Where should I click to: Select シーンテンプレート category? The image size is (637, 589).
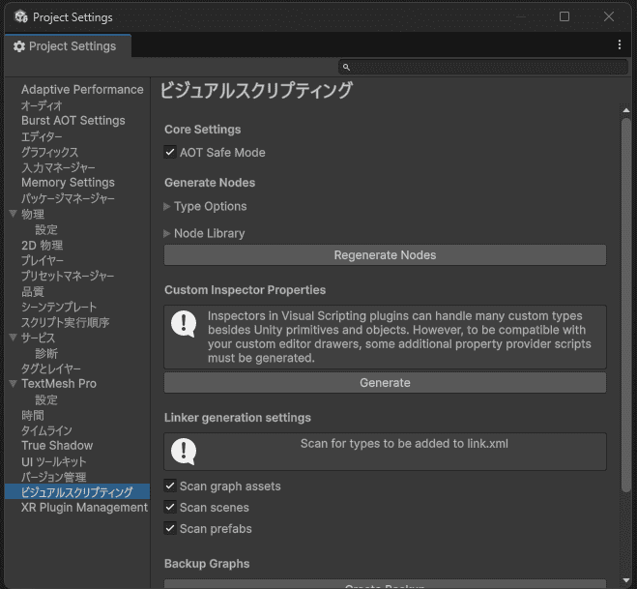tap(59, 307)
